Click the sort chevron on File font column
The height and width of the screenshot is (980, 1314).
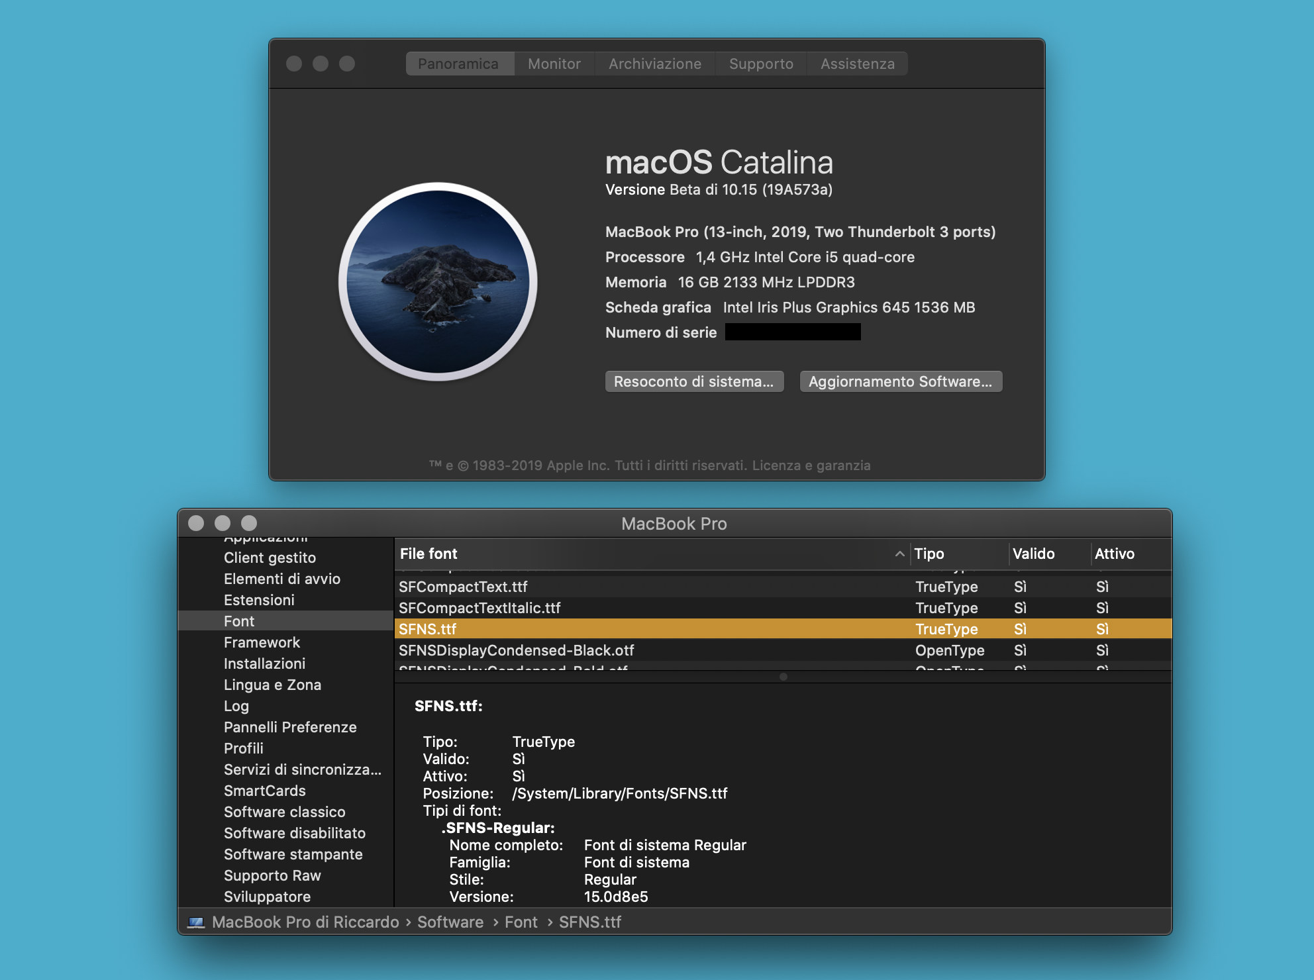click(899, 554)
